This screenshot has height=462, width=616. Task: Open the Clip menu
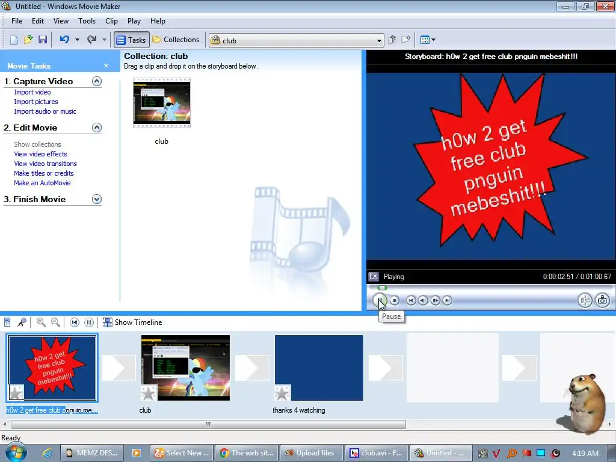click(111, 21)
